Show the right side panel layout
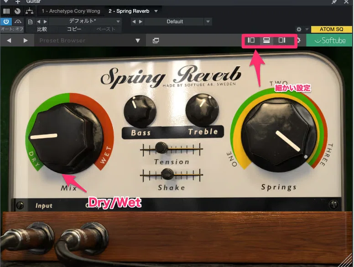The height and width of the screenshot is (267, 354). tap(282, 40)
